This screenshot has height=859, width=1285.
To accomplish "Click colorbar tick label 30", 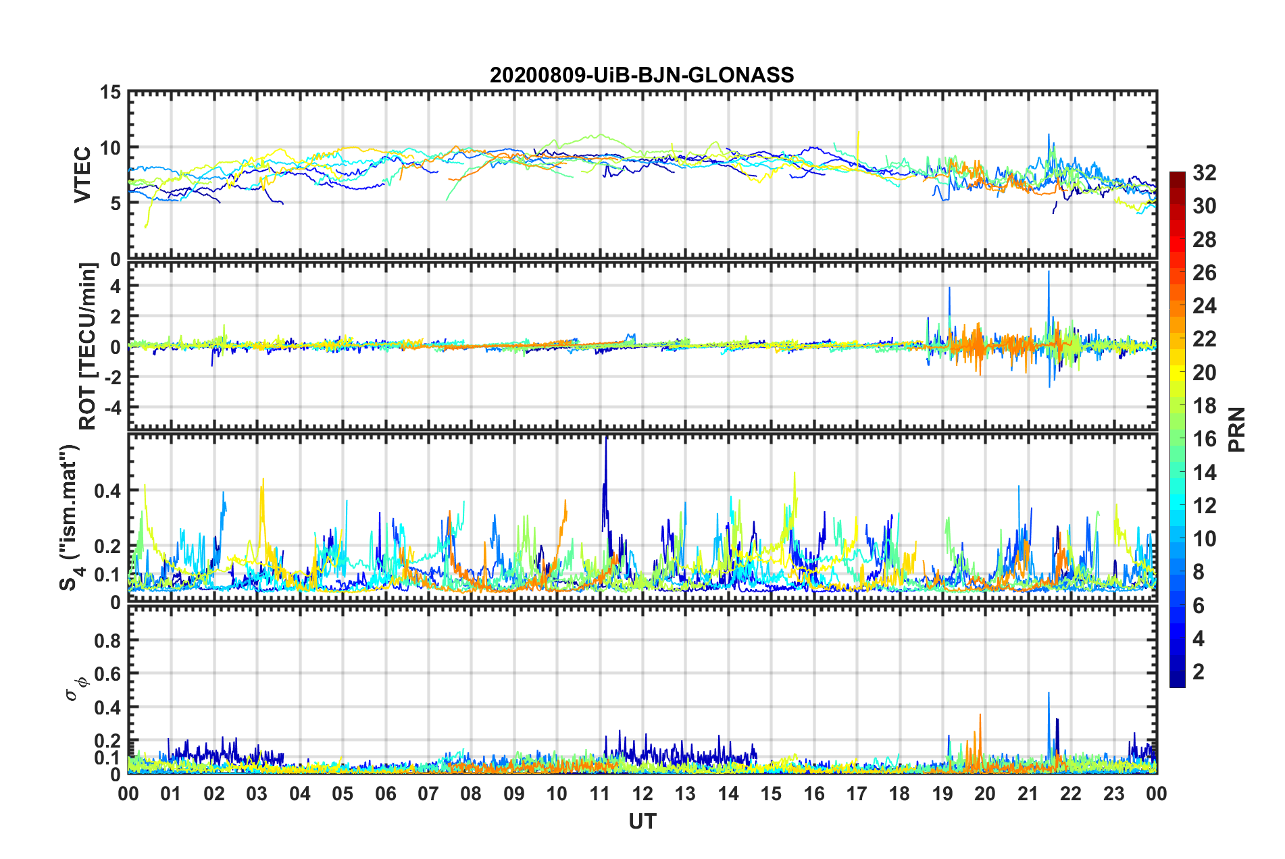I will point(1205,206).
